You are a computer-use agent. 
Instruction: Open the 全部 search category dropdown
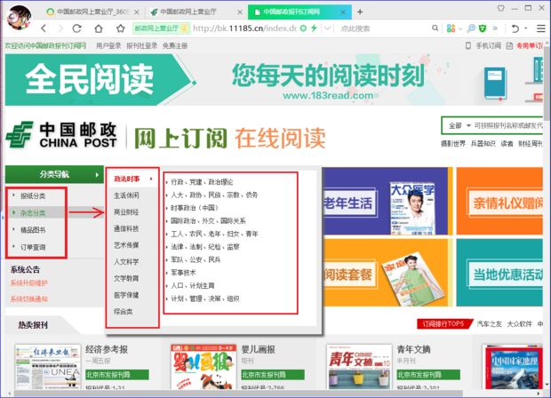click(459, 125)
